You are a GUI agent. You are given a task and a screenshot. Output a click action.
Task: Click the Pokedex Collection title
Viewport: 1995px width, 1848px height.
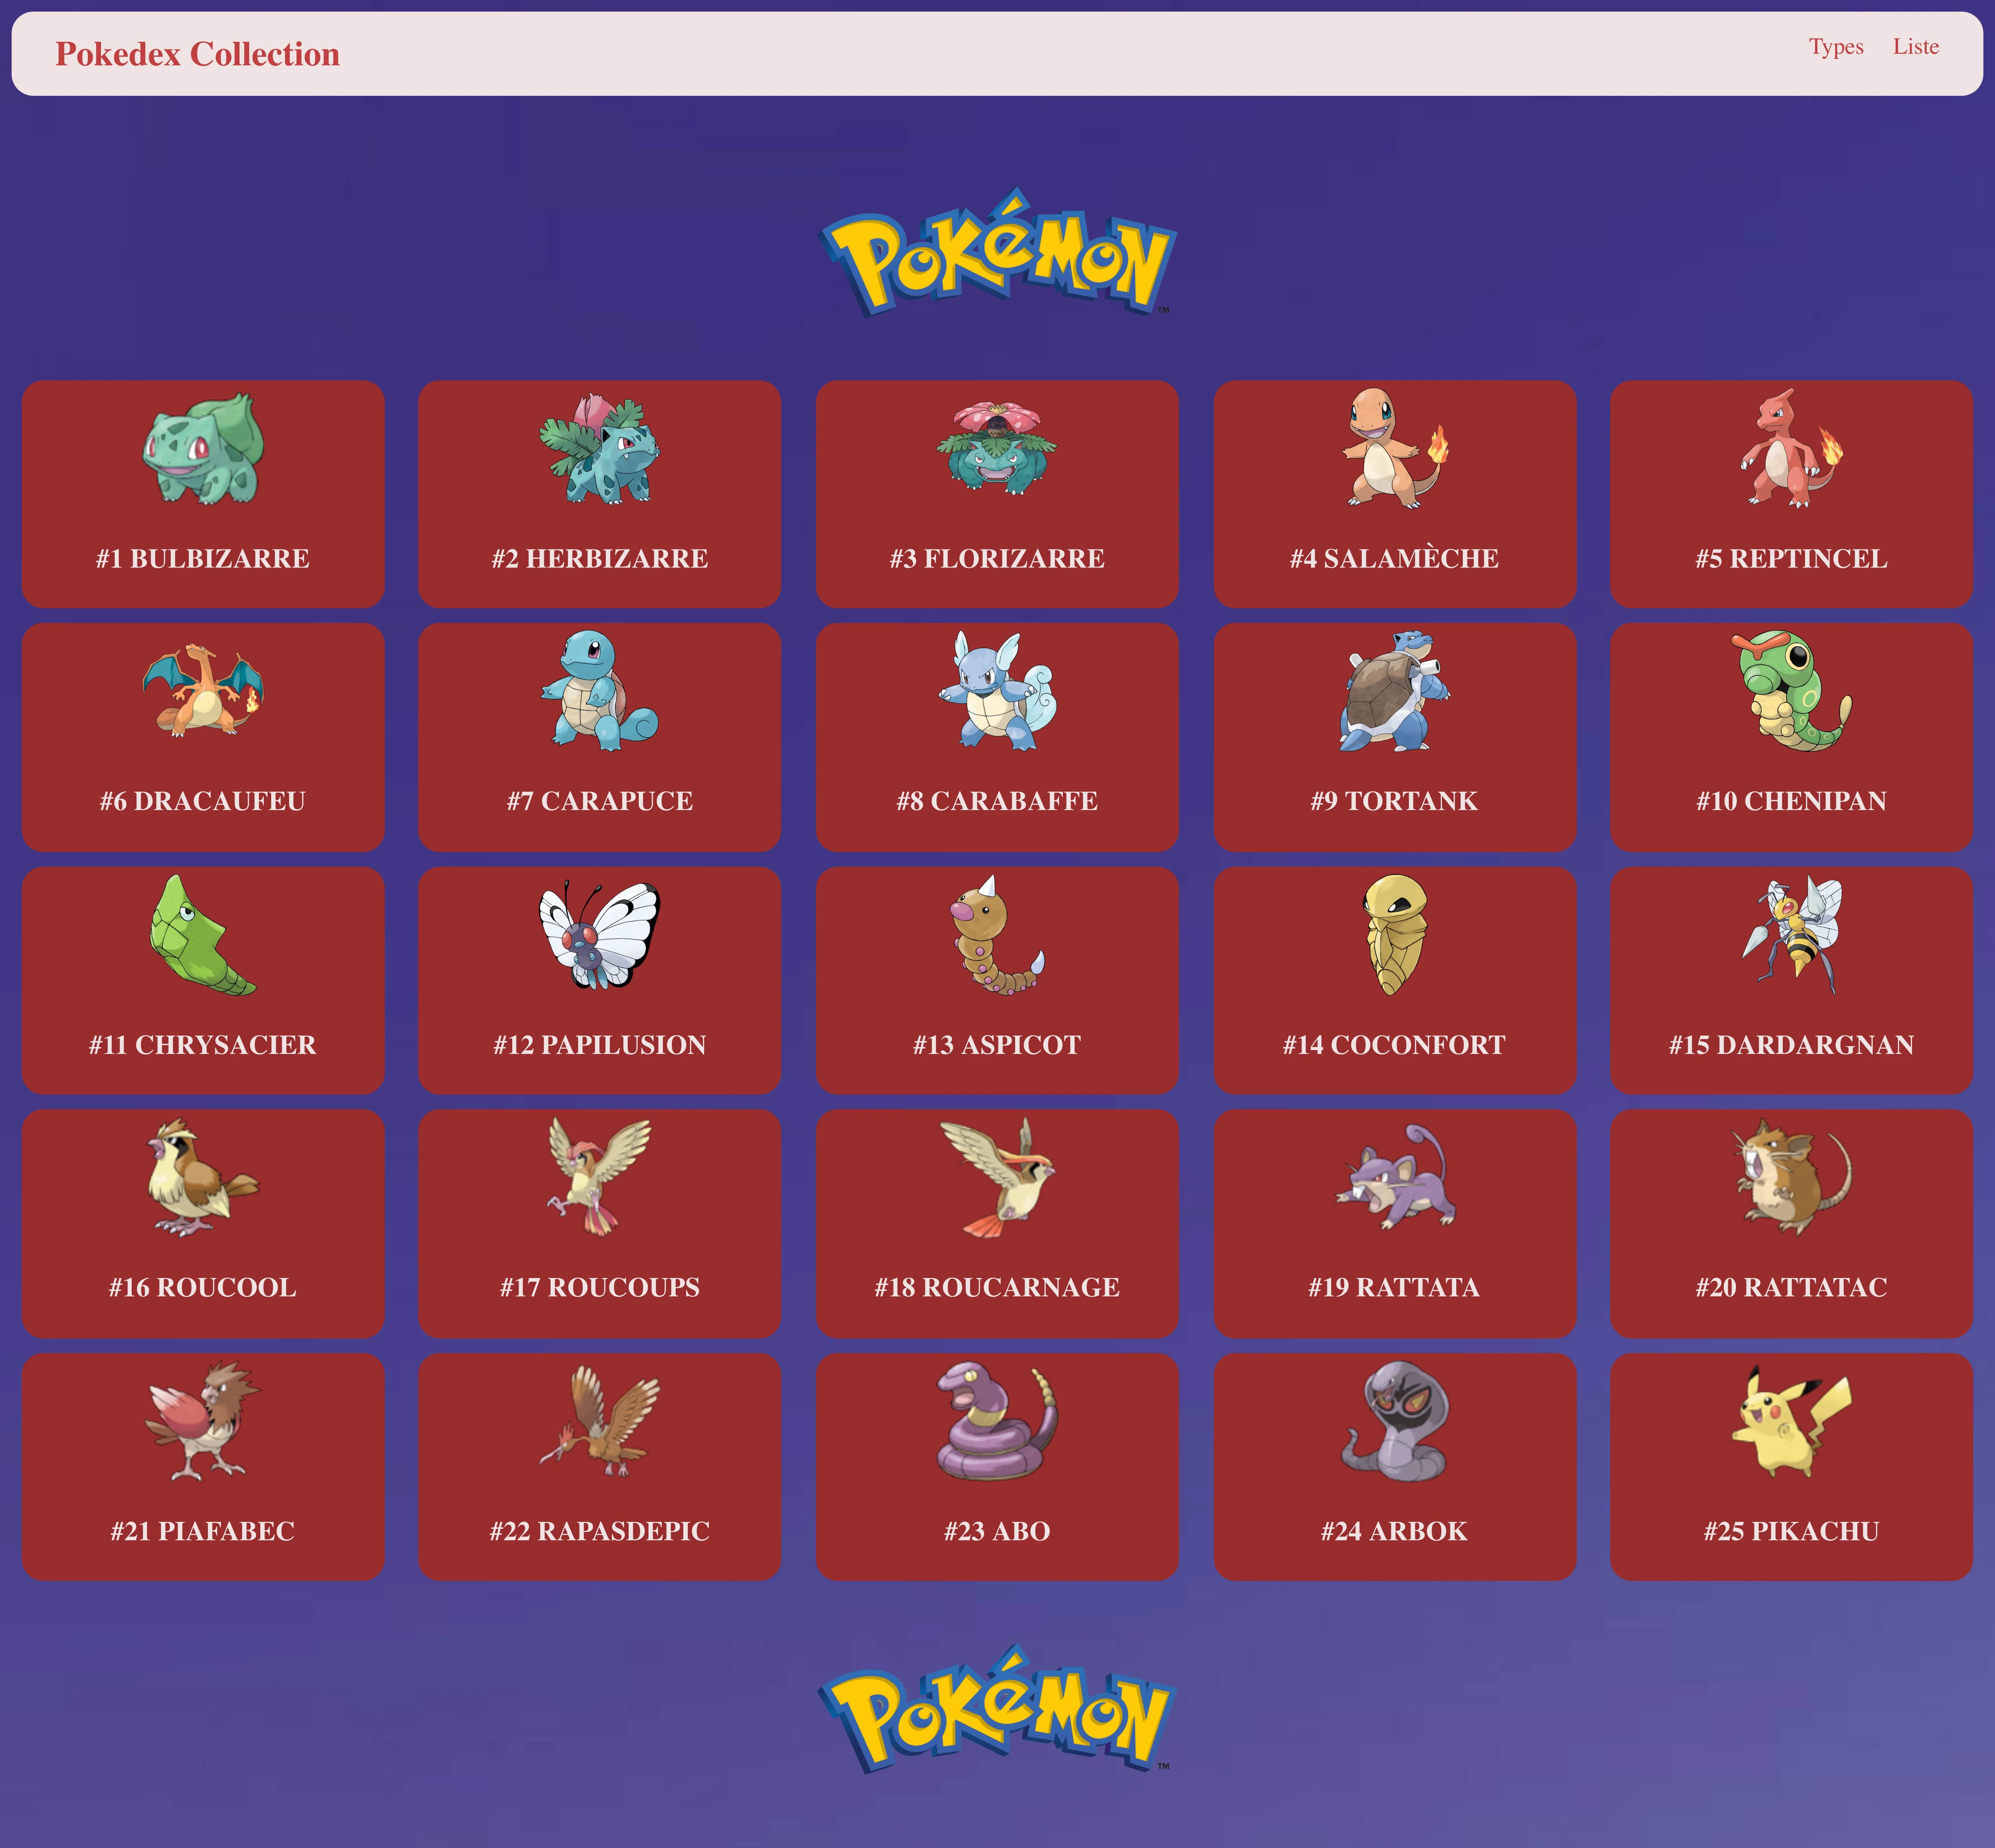click(x=197, y=54)
